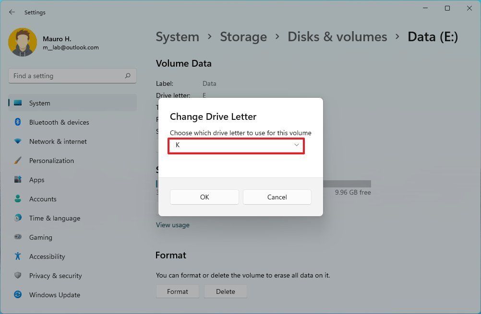Open Network & internet settings

tap(58, 141)
